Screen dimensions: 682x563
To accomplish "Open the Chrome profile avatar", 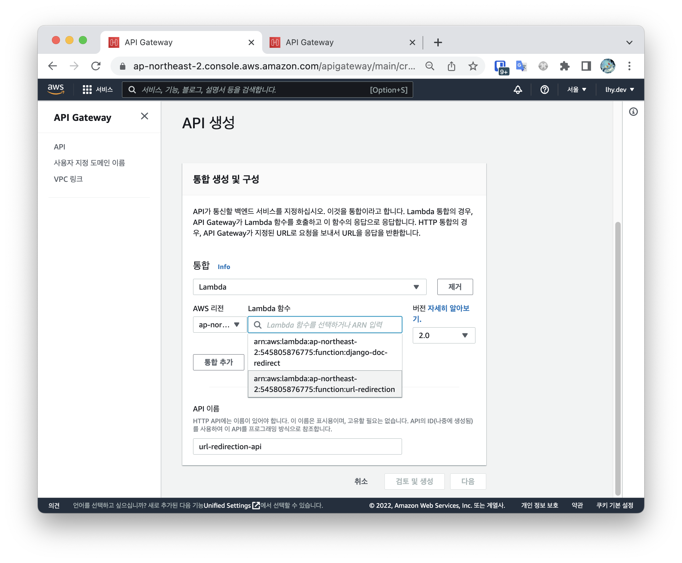I will [x=608, y=66].
